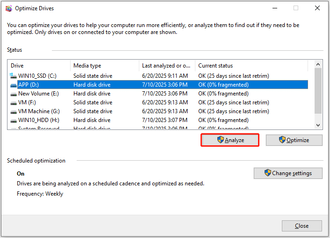
Task: Select the New Volume (E:) drive name
Action: [38, 94]
